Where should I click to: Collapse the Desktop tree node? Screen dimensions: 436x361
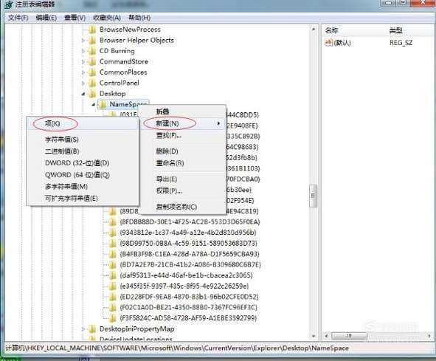83,94
